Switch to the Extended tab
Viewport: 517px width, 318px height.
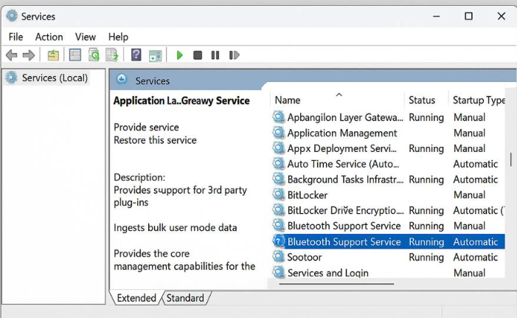click(136, 298)
